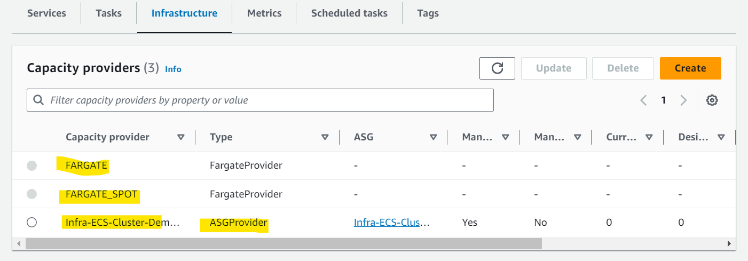Open the Infra-ECS-Clus ASG link

pos(391,223)
